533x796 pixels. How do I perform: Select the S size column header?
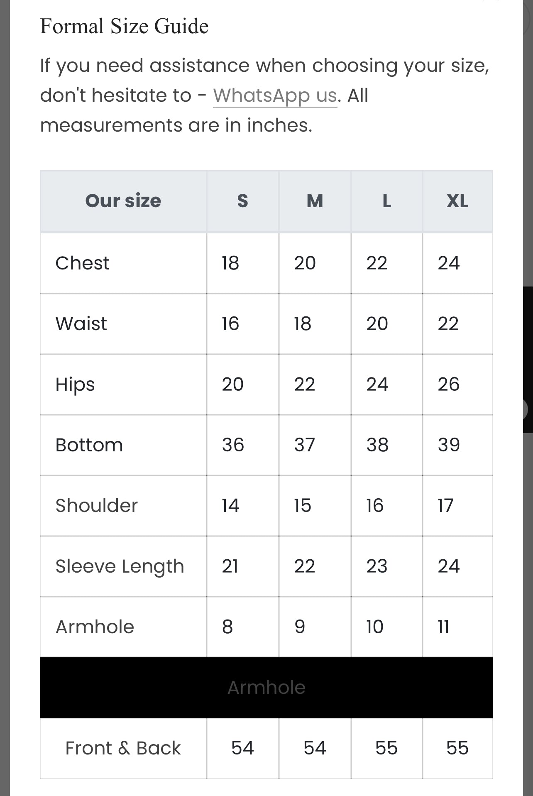(242, 201)
